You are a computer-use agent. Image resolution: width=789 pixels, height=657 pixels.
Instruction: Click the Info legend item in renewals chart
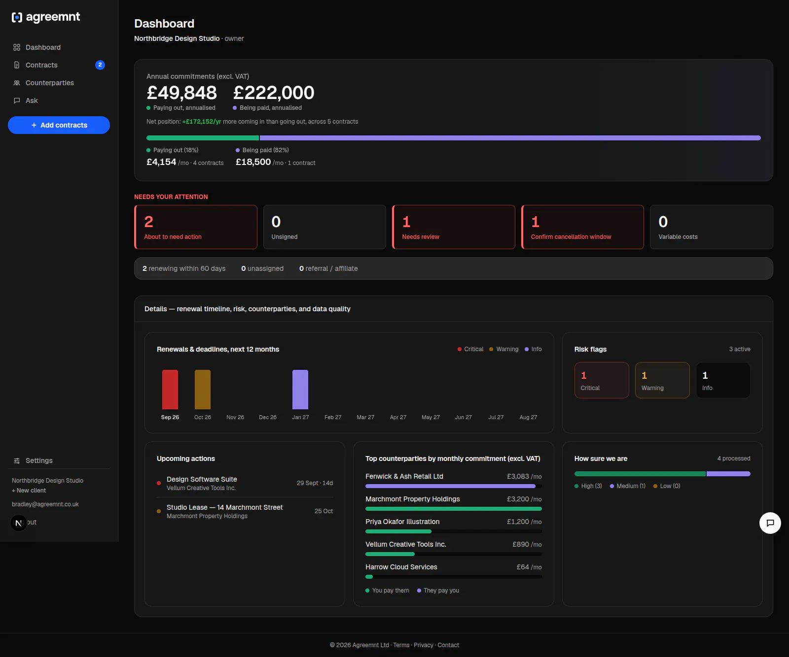pos(533,349)
